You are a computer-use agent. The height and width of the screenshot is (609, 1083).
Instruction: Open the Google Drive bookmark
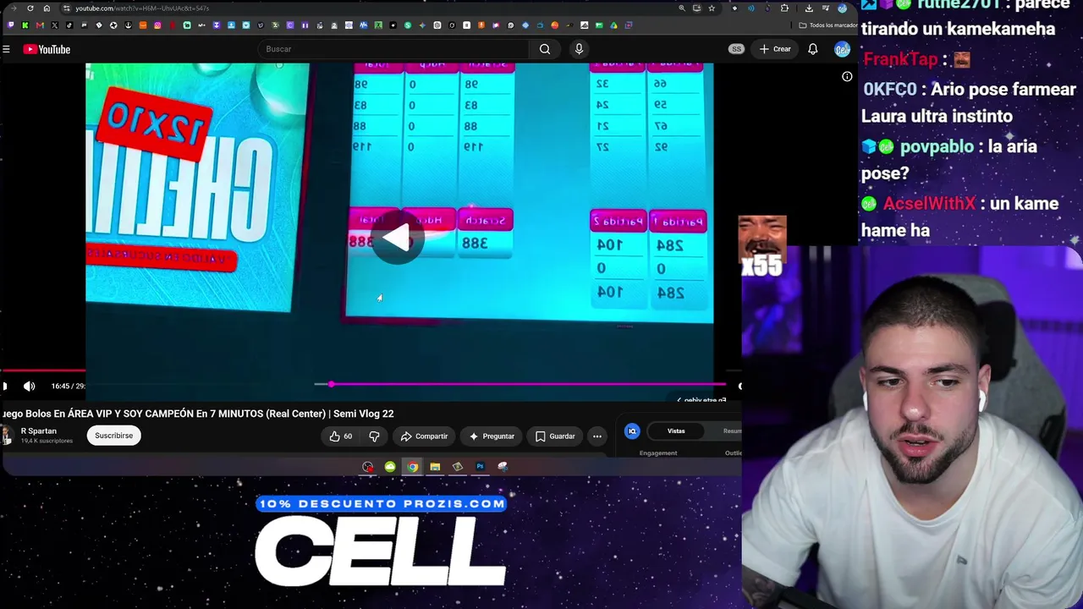tap(613, 25)
